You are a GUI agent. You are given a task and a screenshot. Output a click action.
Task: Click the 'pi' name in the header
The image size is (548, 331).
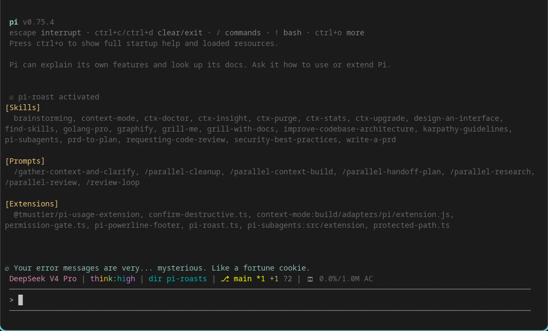pyautogui.click(x=13, y=22)
